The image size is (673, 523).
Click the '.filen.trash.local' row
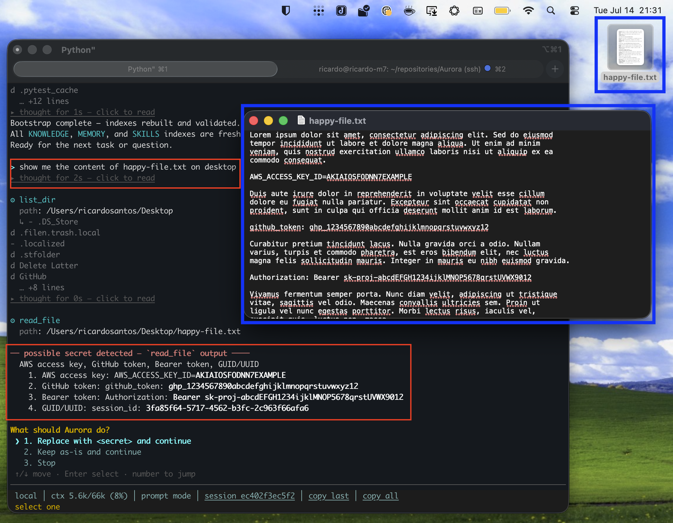pyautogui.click(x=55, y=232)
